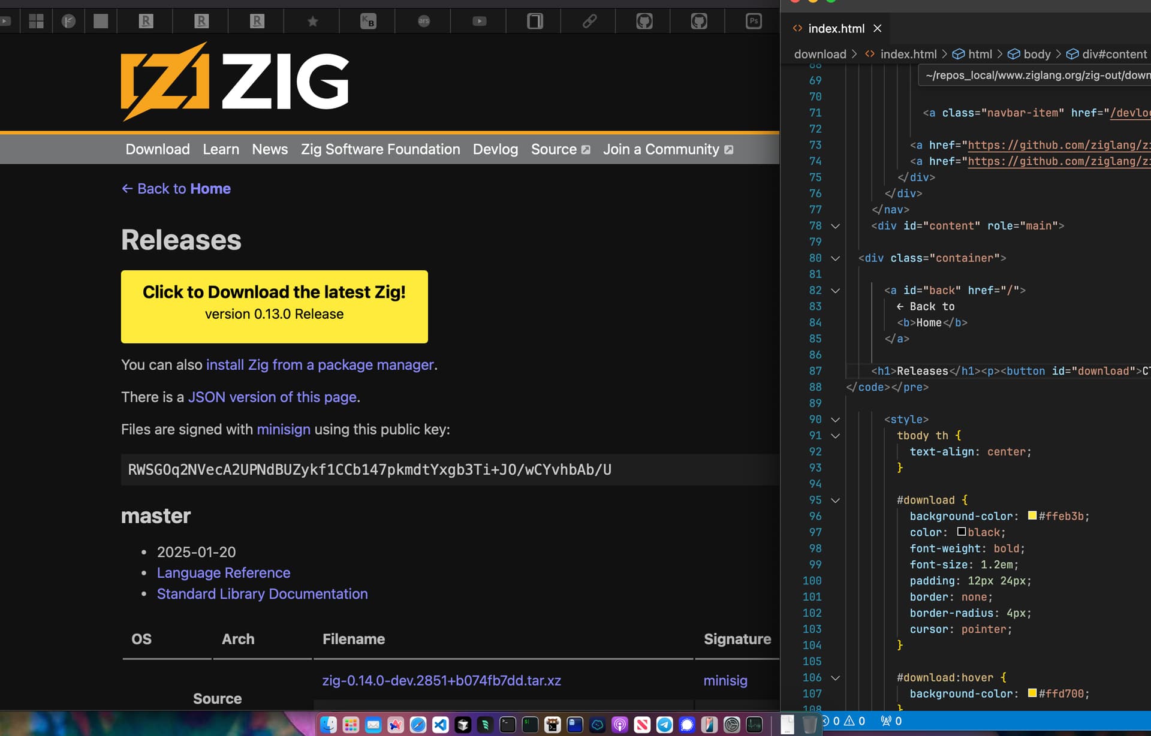
Task: Collapse the style block at line 90
Action: tap(835, 420)
